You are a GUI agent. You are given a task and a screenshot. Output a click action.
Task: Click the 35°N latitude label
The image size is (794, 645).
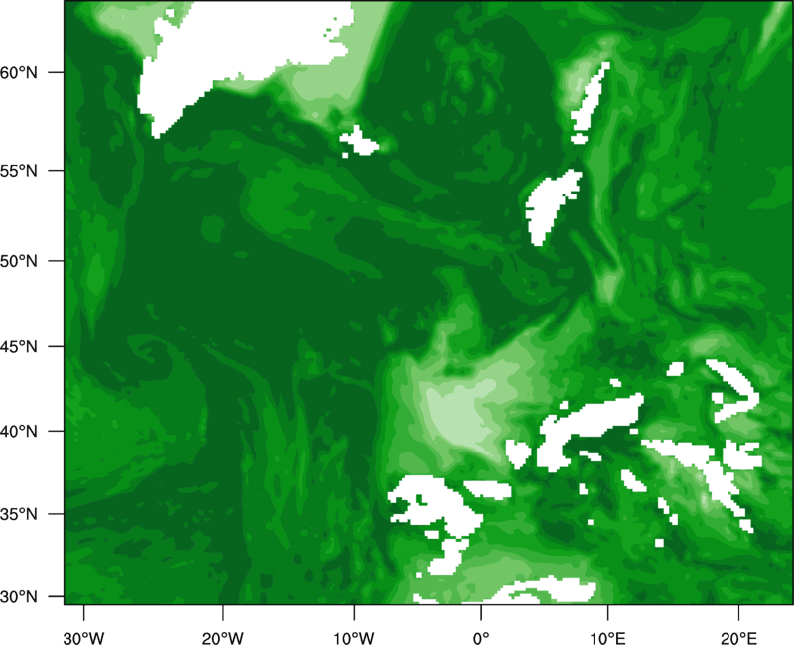point(19,514)
